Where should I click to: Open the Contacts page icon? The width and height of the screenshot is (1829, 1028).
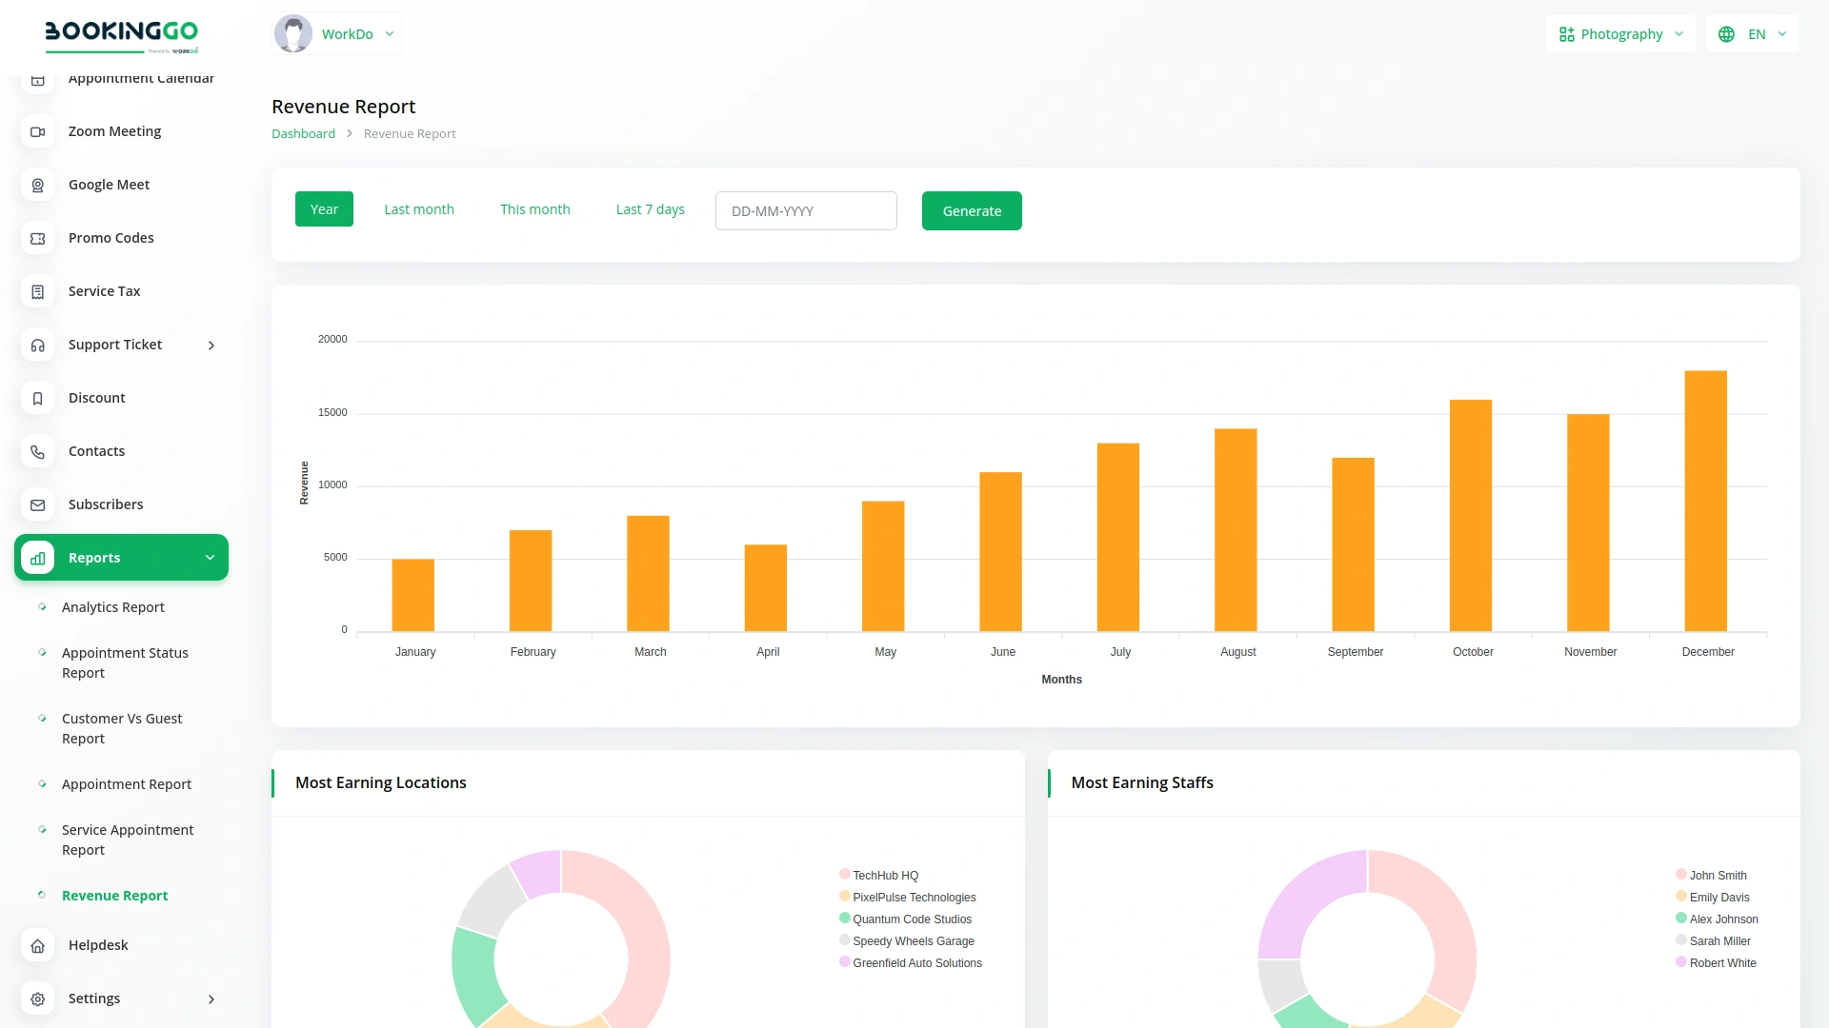pos(37,451)
